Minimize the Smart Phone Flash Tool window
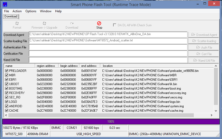The image size is (222, 139). point(198,4)
